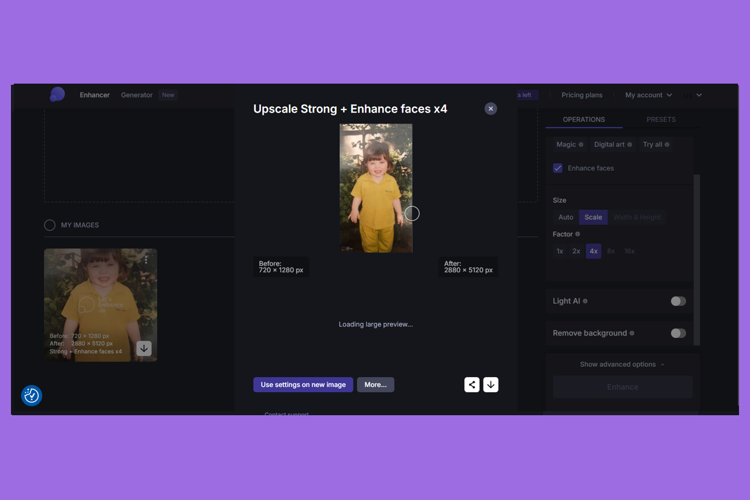Expand the Show advanced options section
Viewport: 750px width, 500px height.
click(x=622, y=364)
